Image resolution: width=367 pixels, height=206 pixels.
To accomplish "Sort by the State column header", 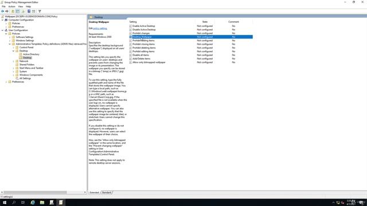I will coord(205,22).
